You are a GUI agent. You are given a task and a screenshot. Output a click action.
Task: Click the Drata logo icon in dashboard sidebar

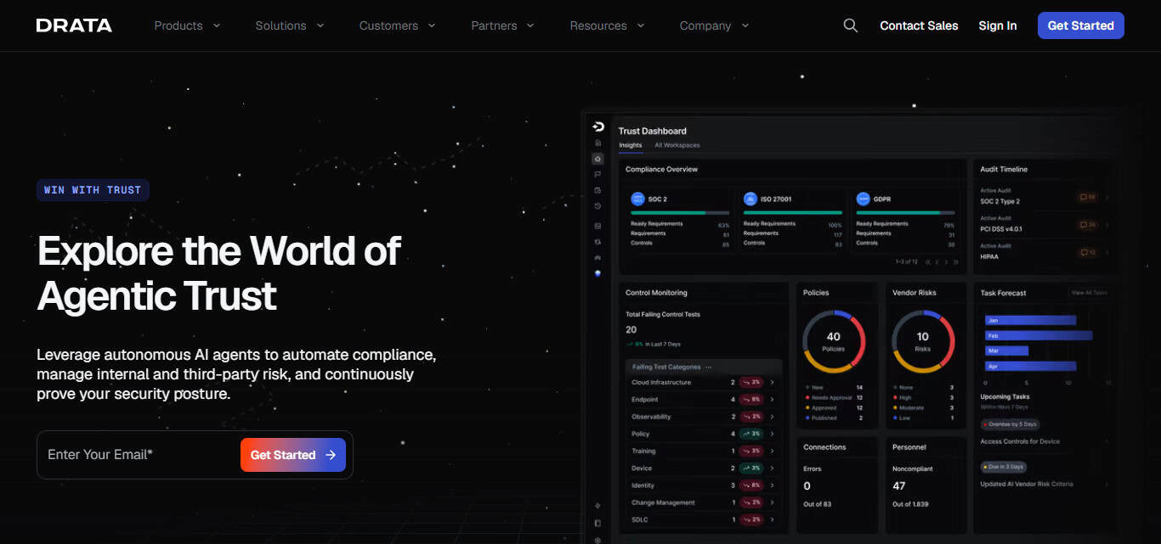coord(598,126)
